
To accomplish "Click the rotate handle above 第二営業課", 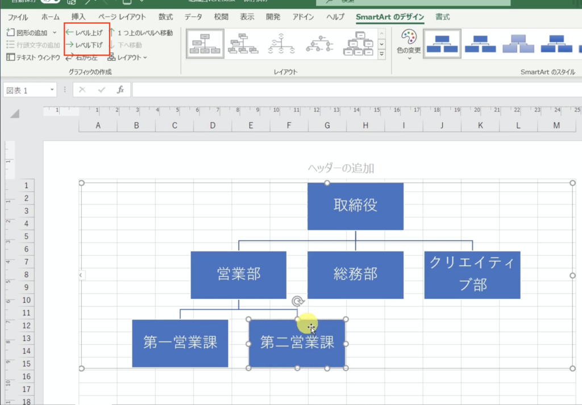I will click(x=298, y=301).
